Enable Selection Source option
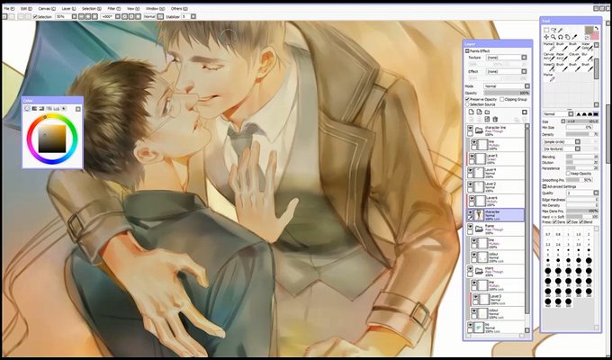612x360 pixels. pyautogui.click(x=467, y=104)
